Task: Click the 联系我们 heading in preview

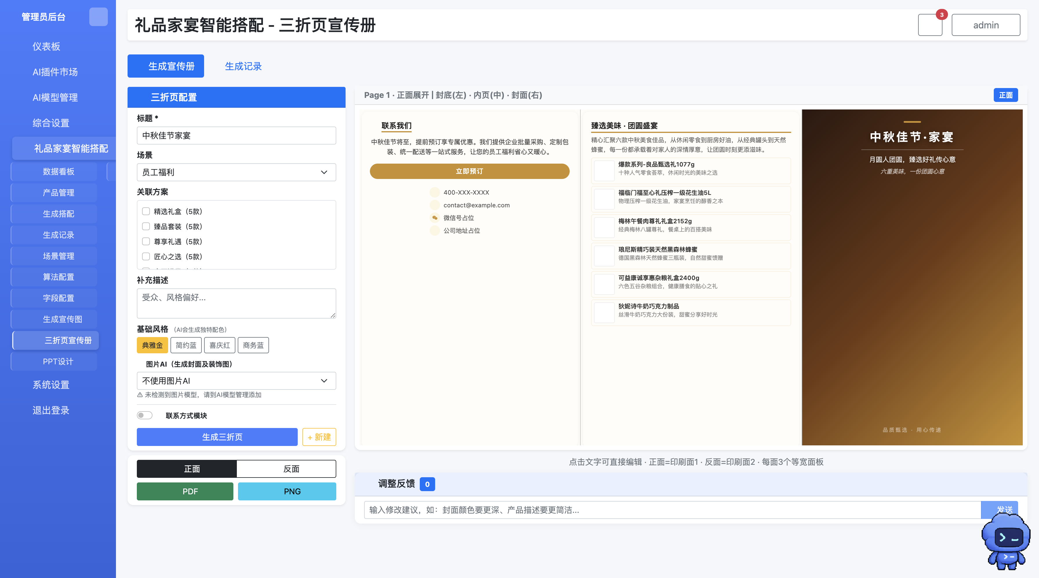Action: click(x=397, y=126)
